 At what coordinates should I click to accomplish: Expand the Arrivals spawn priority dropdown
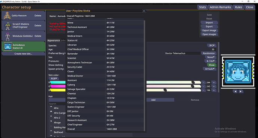point(209,69)
